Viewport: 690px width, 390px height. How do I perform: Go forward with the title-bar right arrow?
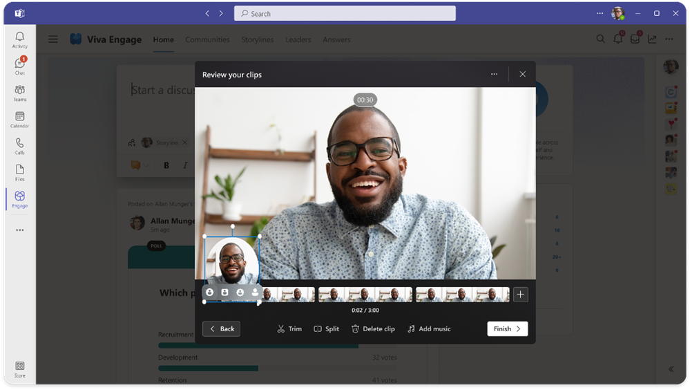[x=221, y=14]
